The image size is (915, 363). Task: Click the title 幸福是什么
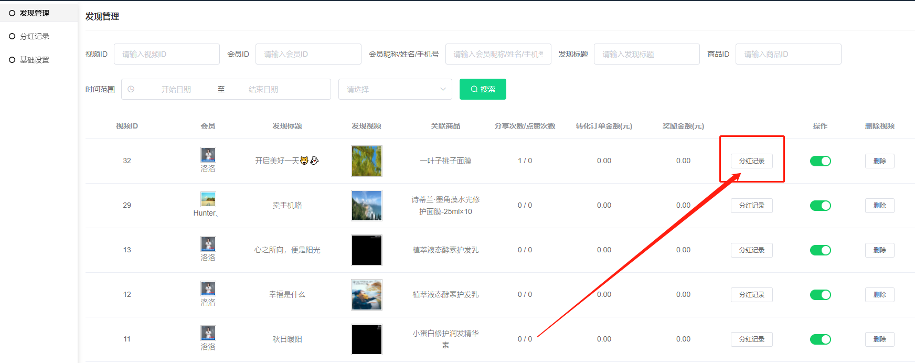287,294
